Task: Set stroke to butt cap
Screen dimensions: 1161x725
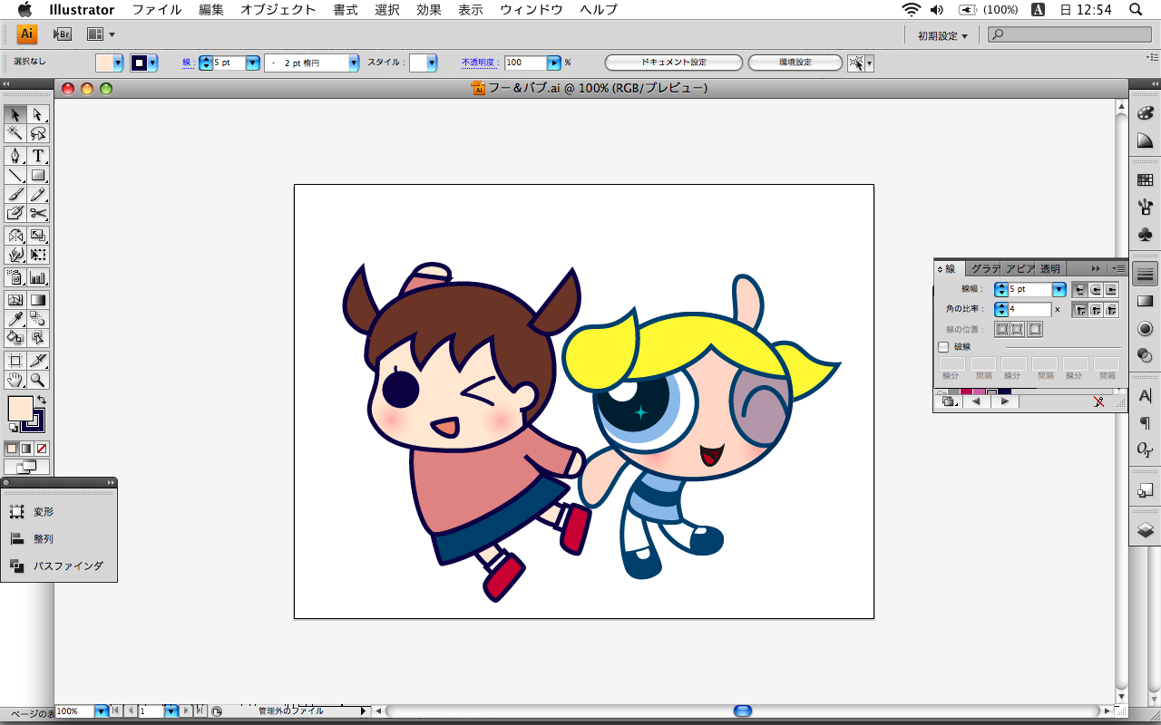Action: click(1079, 290)
